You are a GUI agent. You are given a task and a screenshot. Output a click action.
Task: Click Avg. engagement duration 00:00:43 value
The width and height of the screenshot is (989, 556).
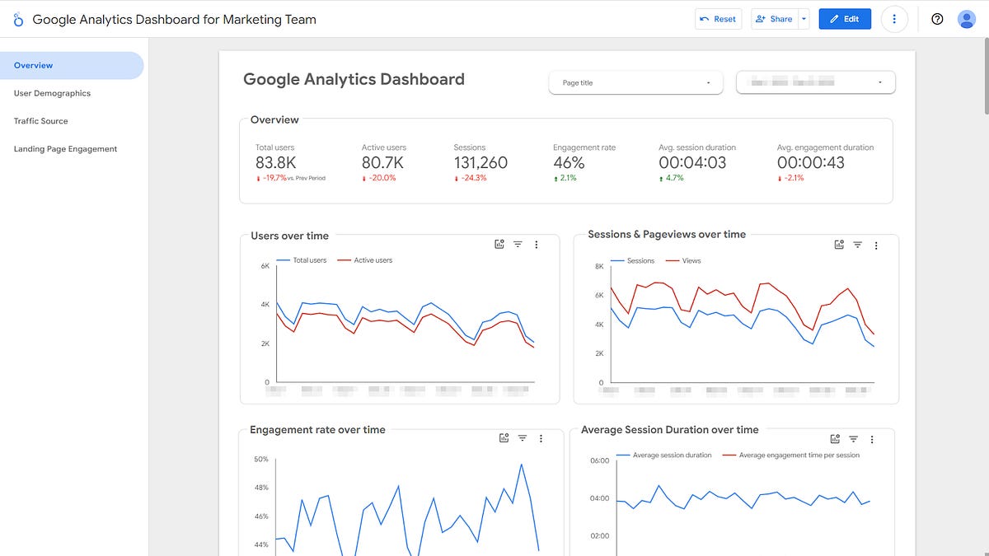(811, 163)
